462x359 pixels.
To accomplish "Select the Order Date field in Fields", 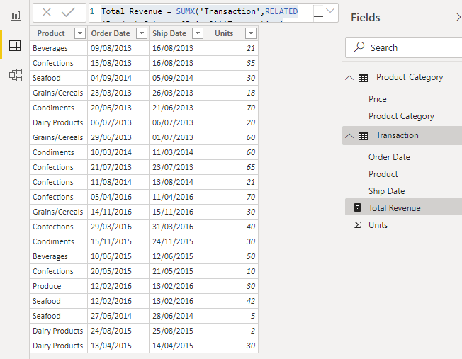I will click(x=389, y=157).
